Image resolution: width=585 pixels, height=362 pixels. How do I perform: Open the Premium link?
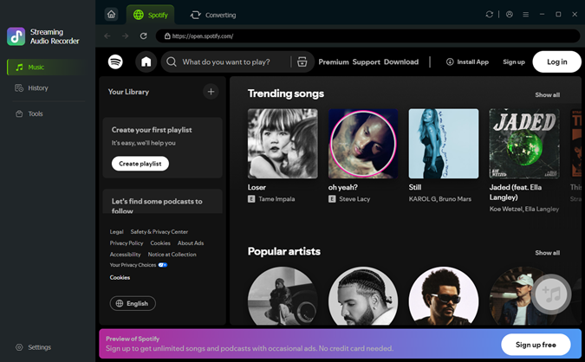(x=334, y=61)
